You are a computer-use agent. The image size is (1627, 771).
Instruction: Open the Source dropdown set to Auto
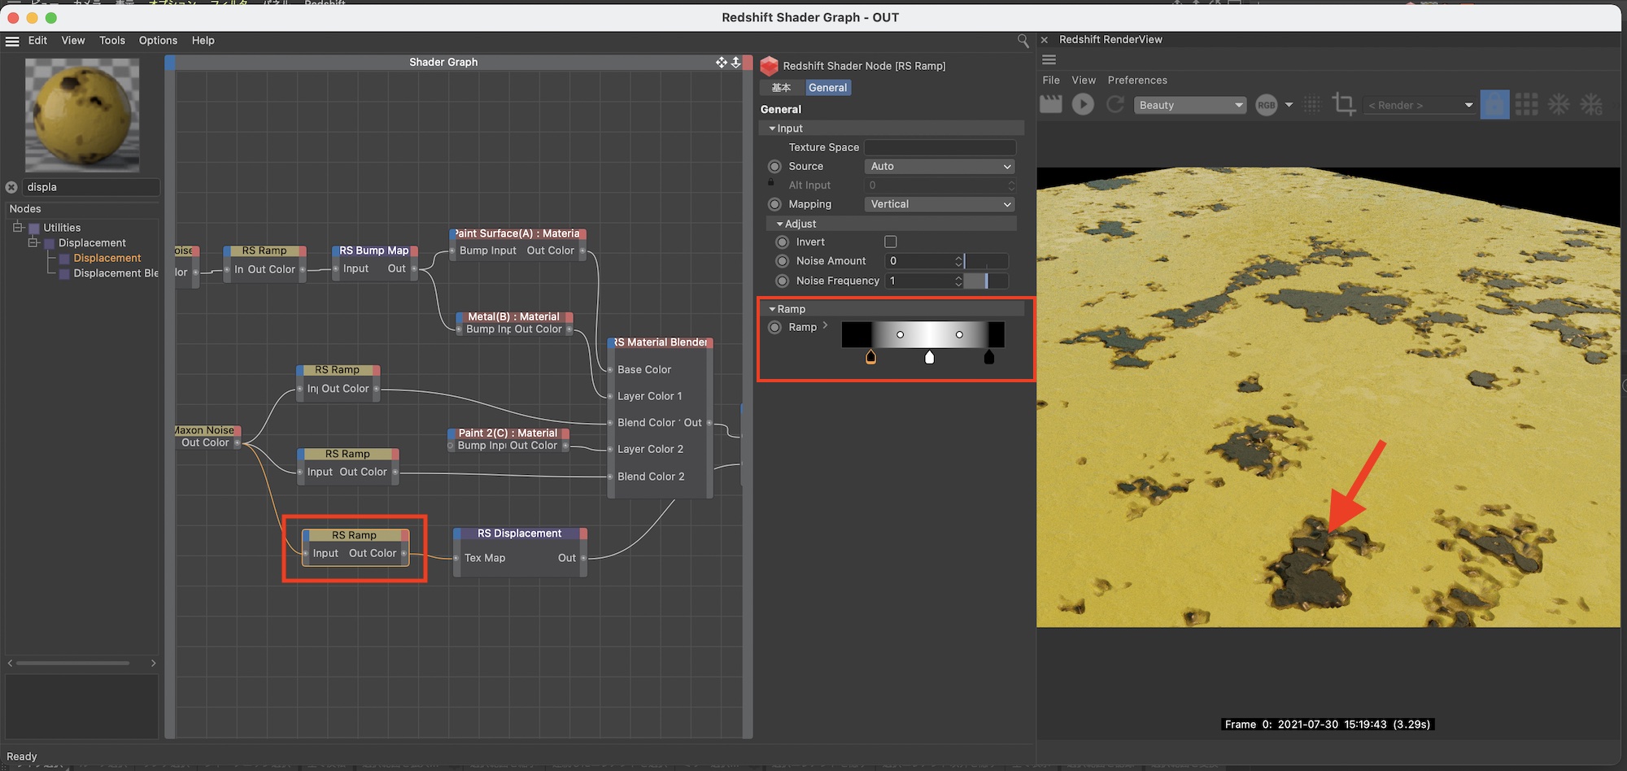point(940,166)
